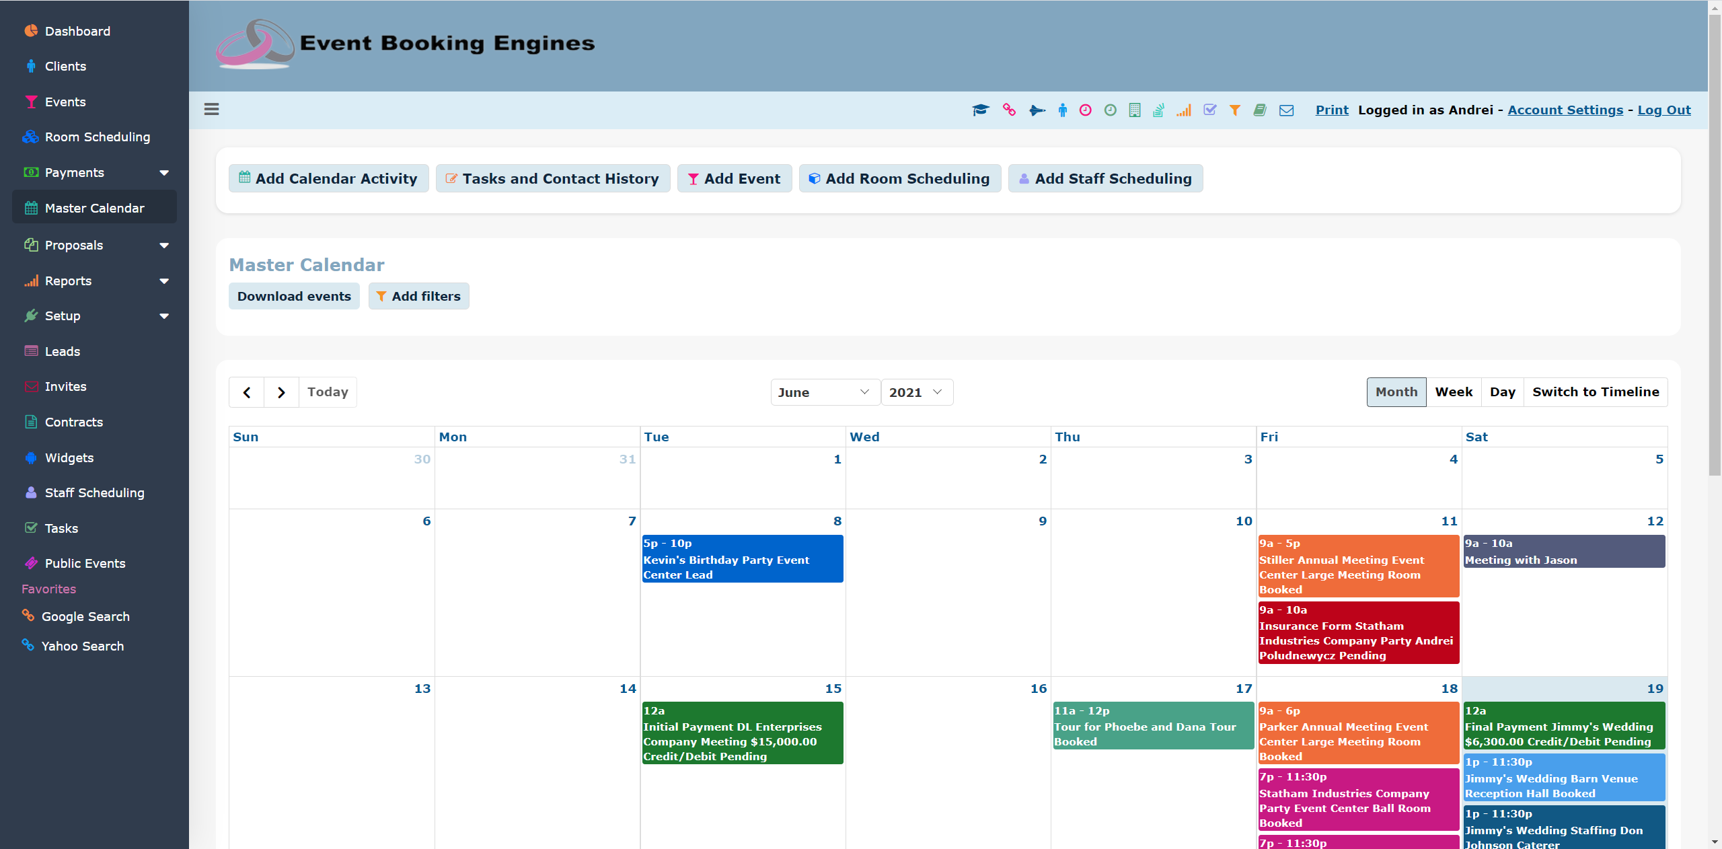Viewport: 1722px width, 849px height.
Task: Open Room Scheduling in sidebar
Action: coord(97,137)
